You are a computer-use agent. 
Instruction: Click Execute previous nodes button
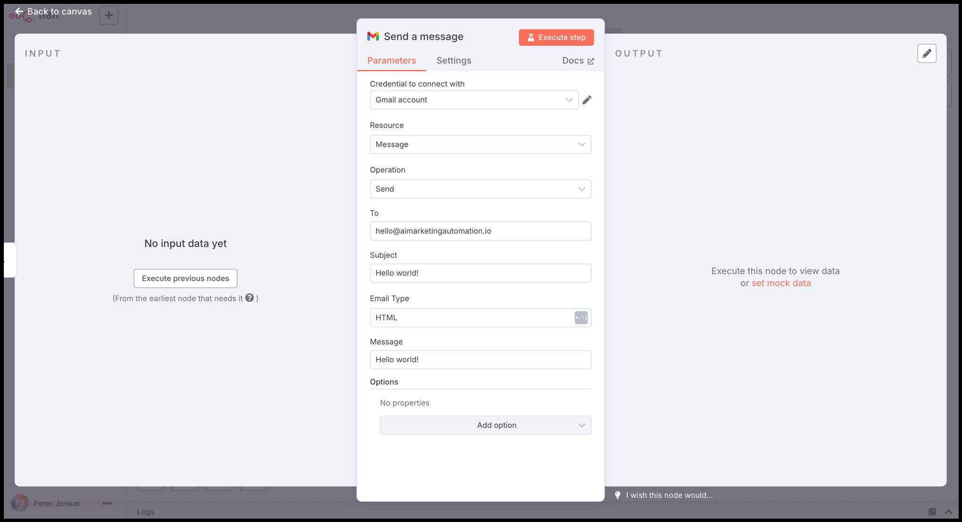coord(185,279)
